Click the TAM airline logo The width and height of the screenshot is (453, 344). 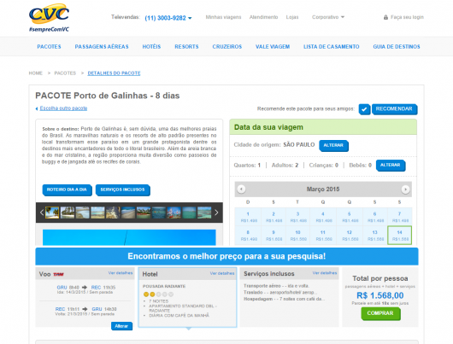(58, 274)
